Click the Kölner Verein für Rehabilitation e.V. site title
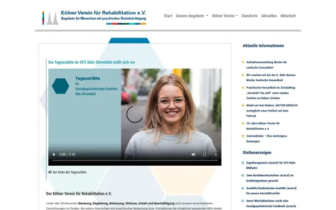 [103, 13]
